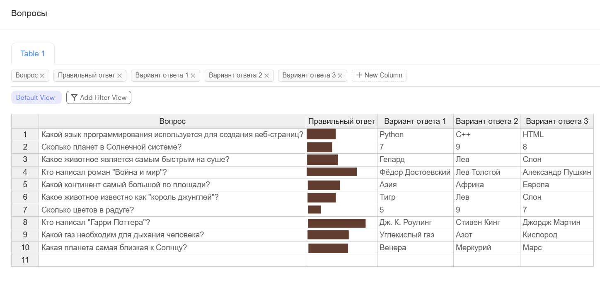Remove the Вариант ответа 3 column tag

point(340,76)
